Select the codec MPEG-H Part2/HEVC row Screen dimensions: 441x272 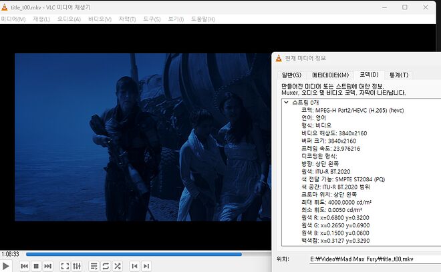click(352, 110)
